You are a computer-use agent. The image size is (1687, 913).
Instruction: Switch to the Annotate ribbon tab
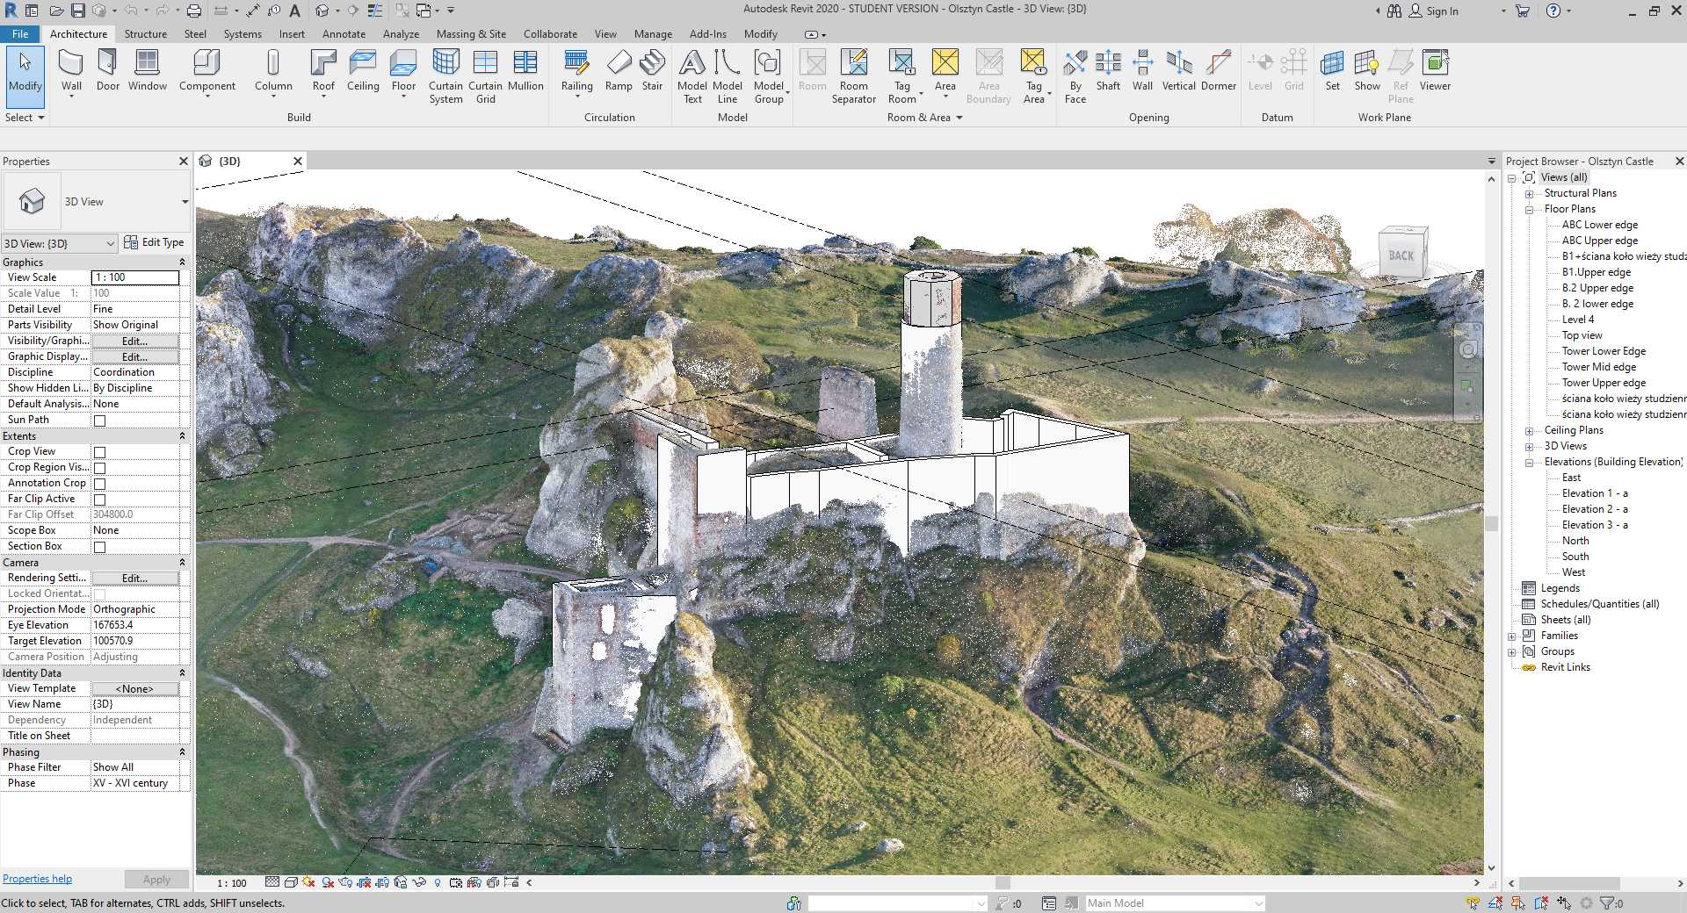344,34
